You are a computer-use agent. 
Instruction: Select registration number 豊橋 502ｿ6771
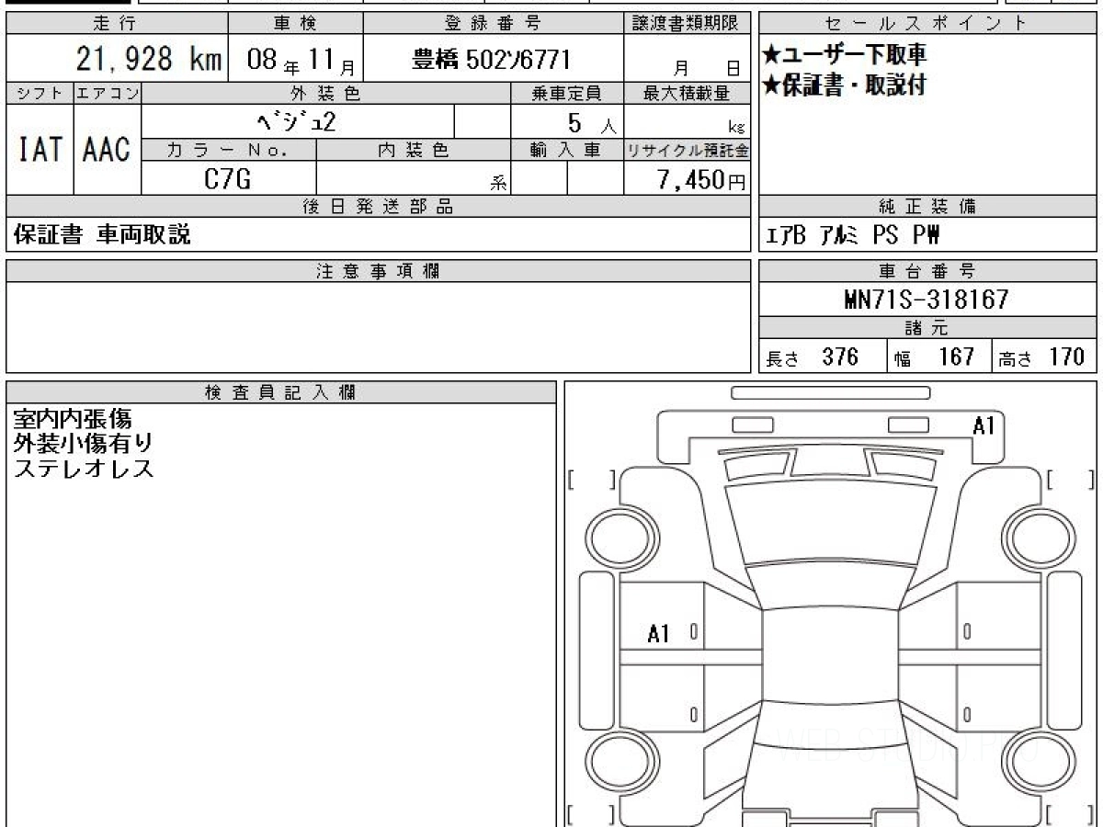click(492, 60)
